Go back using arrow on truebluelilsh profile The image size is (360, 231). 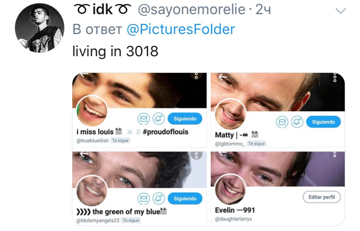coord(84,74)
